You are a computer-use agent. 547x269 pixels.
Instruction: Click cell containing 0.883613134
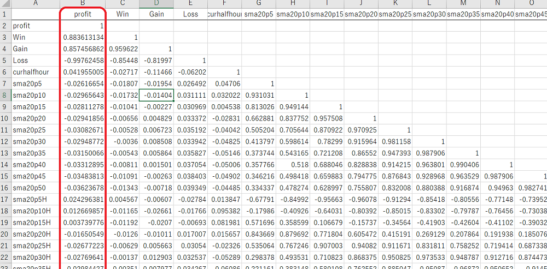click(83, 37)
